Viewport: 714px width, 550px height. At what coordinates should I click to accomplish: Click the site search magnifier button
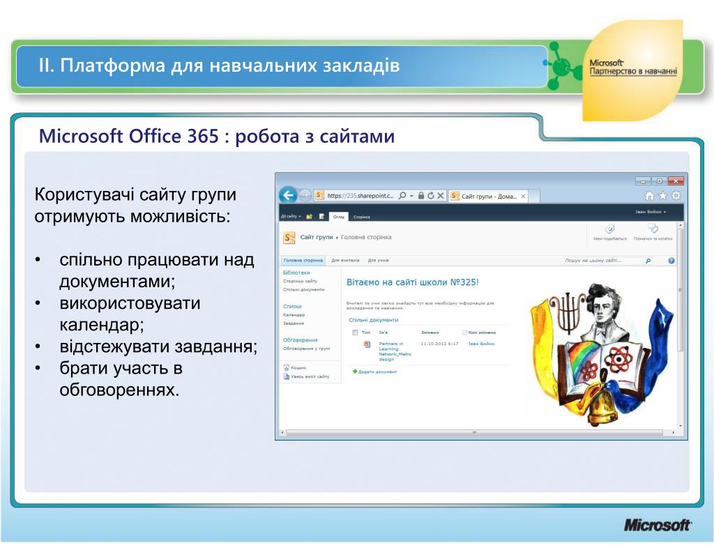click(x=648, y=261)
